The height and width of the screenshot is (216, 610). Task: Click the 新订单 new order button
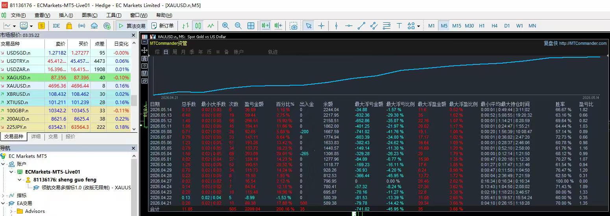pyautogui.click(x=163, y=26)
